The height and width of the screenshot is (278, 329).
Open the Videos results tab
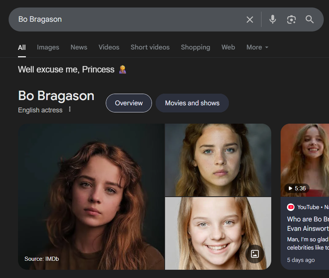click(109, 47)
